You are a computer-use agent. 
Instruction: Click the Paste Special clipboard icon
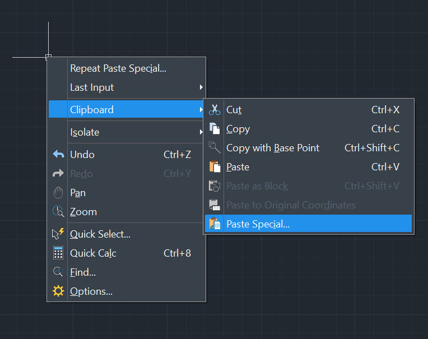[x=215, y=224]
